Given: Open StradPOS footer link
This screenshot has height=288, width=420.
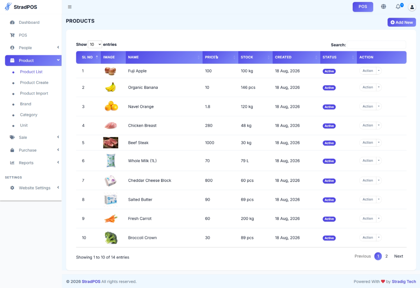Looking at the screenshot, I should point(91,281).
